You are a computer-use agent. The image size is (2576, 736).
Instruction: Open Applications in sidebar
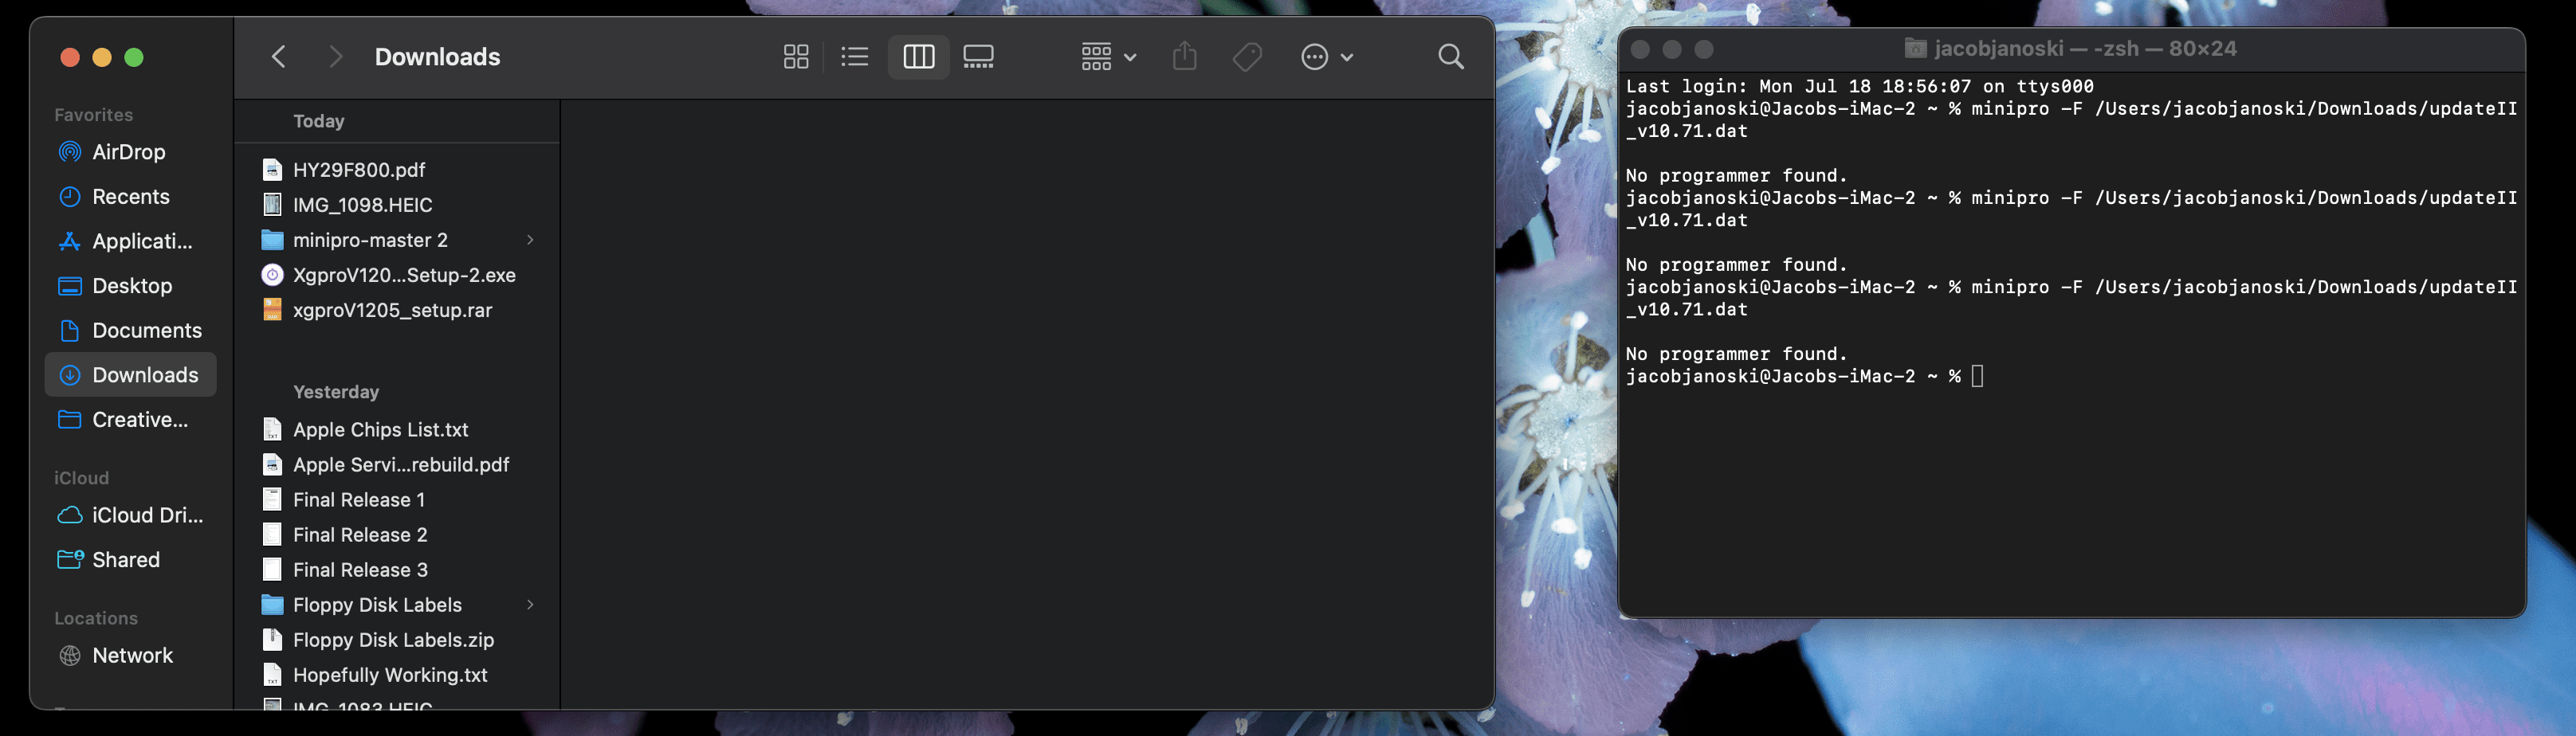click(130, 241)
